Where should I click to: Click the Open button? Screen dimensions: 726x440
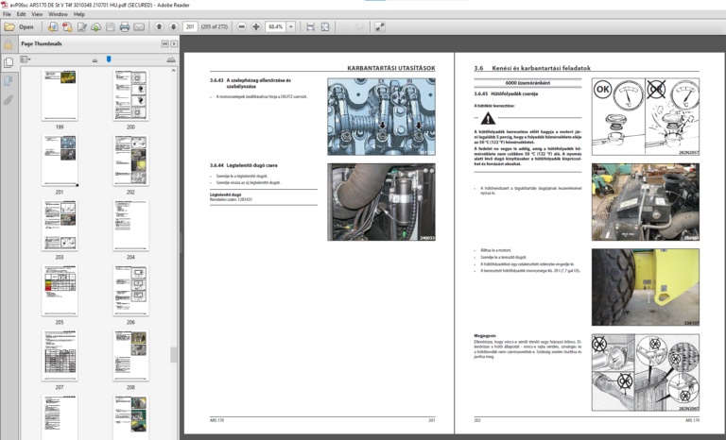click(x=20, y=26)
